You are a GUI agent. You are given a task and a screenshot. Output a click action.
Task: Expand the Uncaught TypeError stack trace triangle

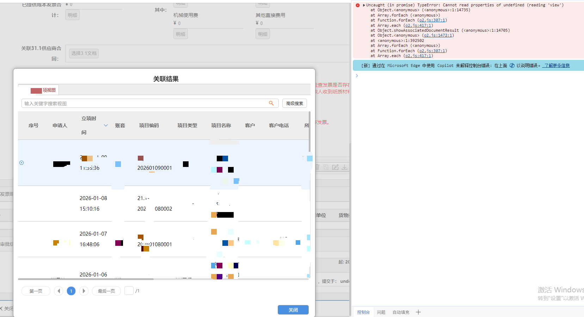(x=364, y=5)
